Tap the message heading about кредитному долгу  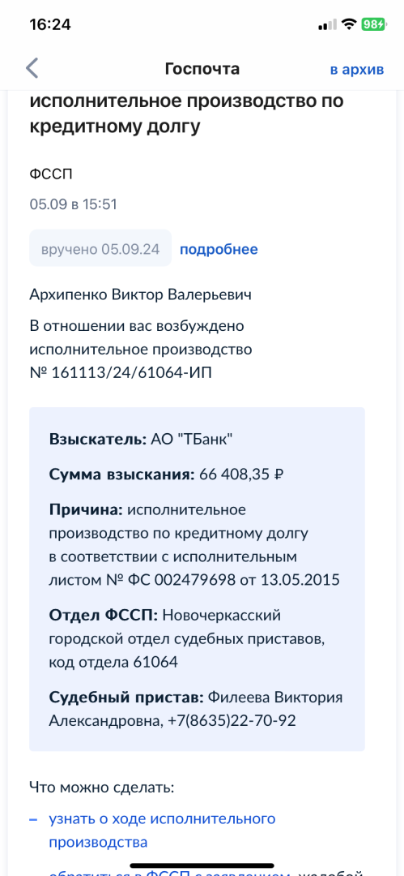pos(186,114)
